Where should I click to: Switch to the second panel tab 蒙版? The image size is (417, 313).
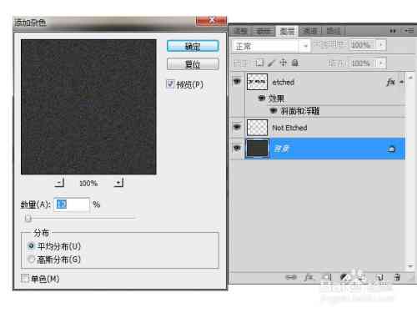point(264,31)
